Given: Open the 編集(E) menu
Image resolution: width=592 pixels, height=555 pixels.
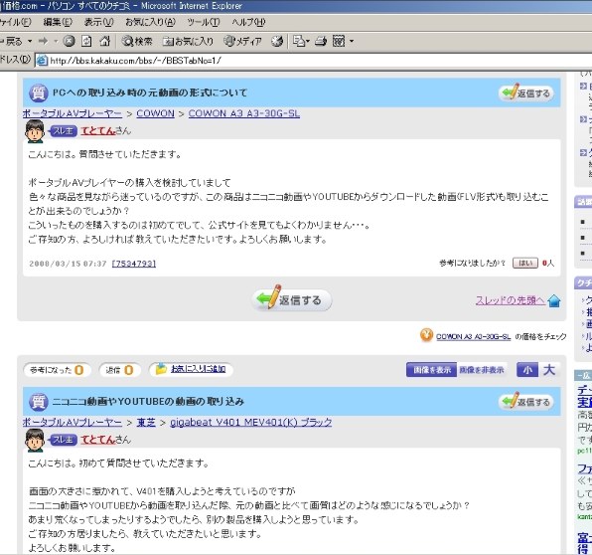Looking at the screenshot, I should [x=58, y=22].
